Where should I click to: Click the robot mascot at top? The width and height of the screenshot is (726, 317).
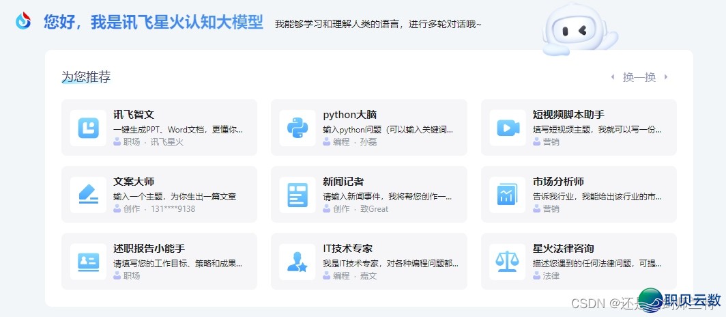[x=580, y=29]
